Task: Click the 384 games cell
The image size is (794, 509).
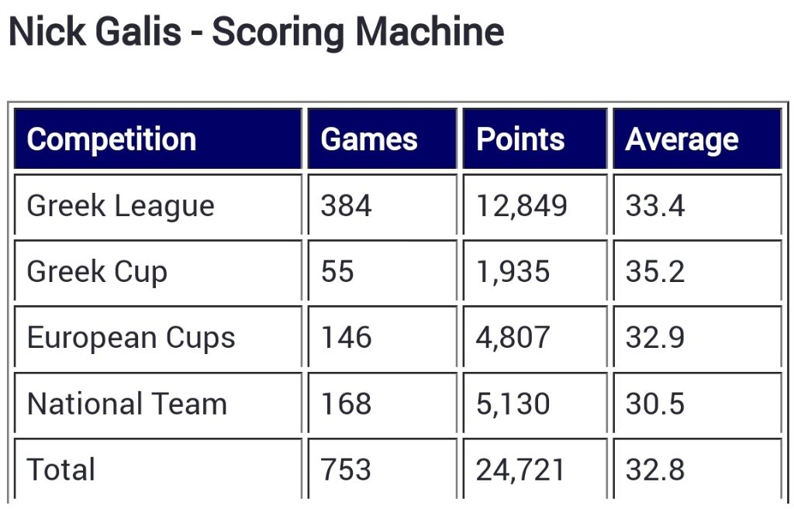Action: point(347,206)
